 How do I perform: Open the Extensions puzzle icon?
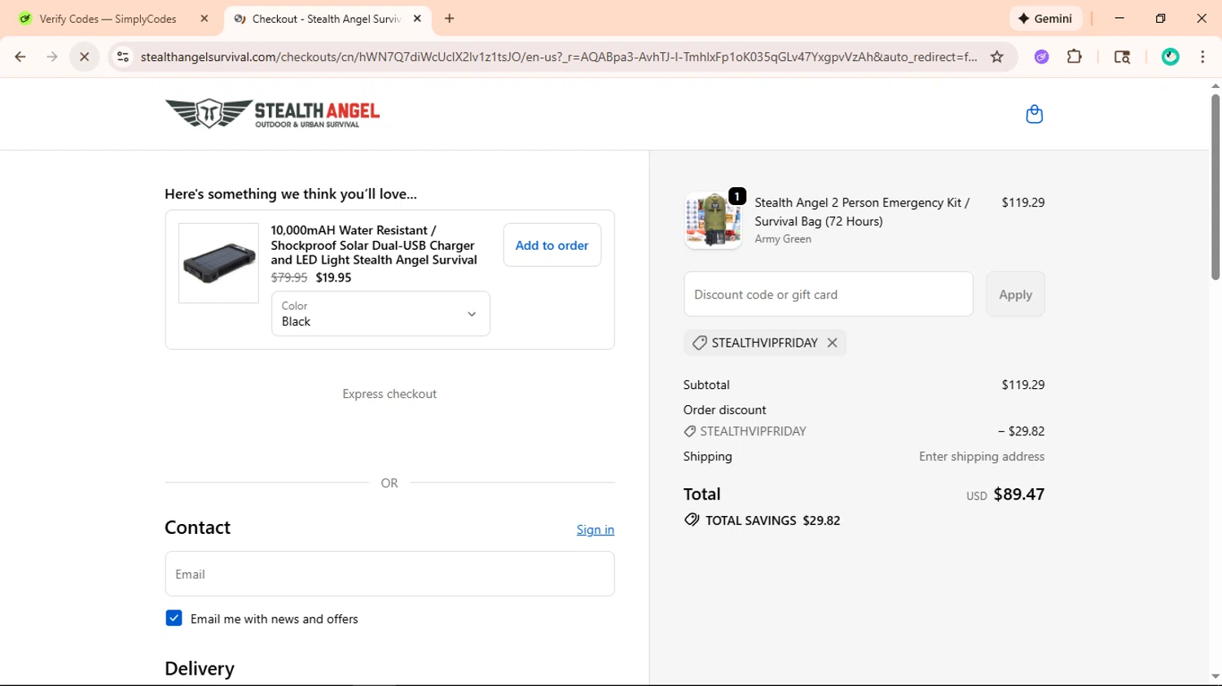[1075, 57]
